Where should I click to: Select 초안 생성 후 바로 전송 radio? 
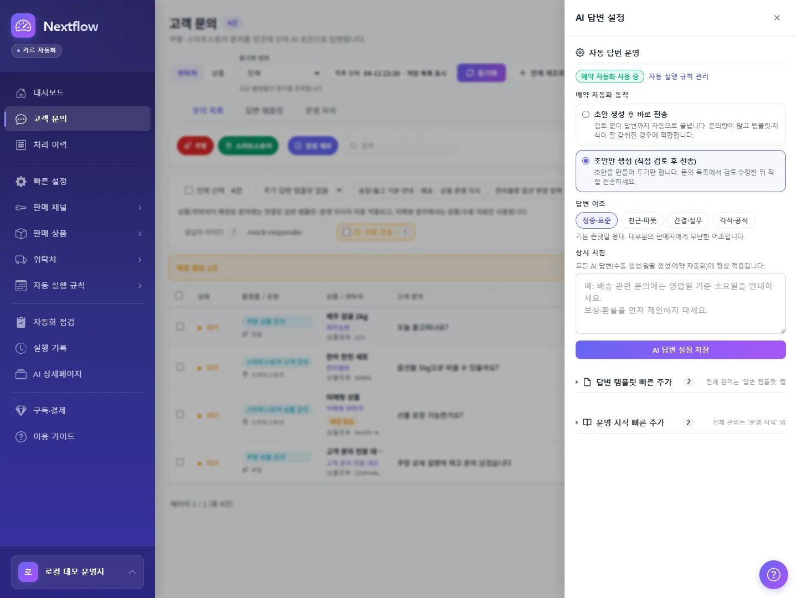pyautogui.click(x=586, y=115)
